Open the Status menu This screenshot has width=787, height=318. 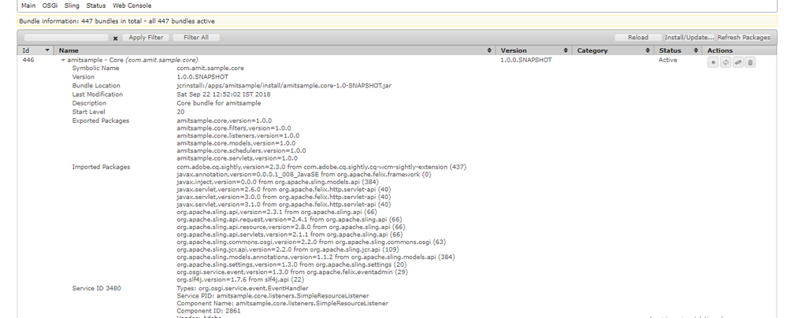[96, 6]
